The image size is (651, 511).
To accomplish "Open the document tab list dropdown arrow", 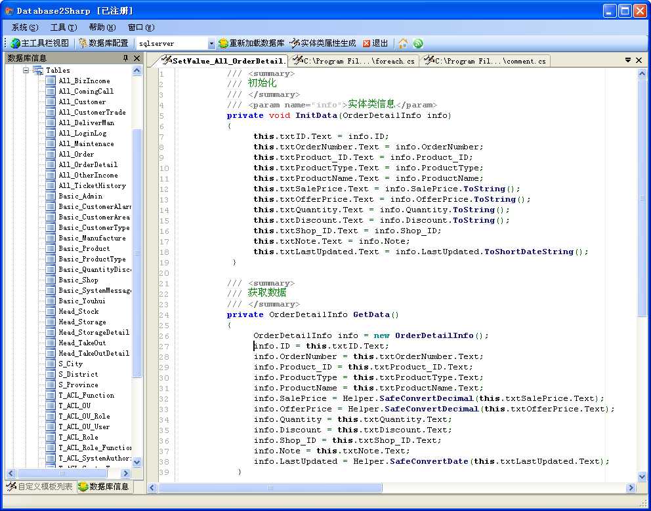I will (x=628, y=60).
